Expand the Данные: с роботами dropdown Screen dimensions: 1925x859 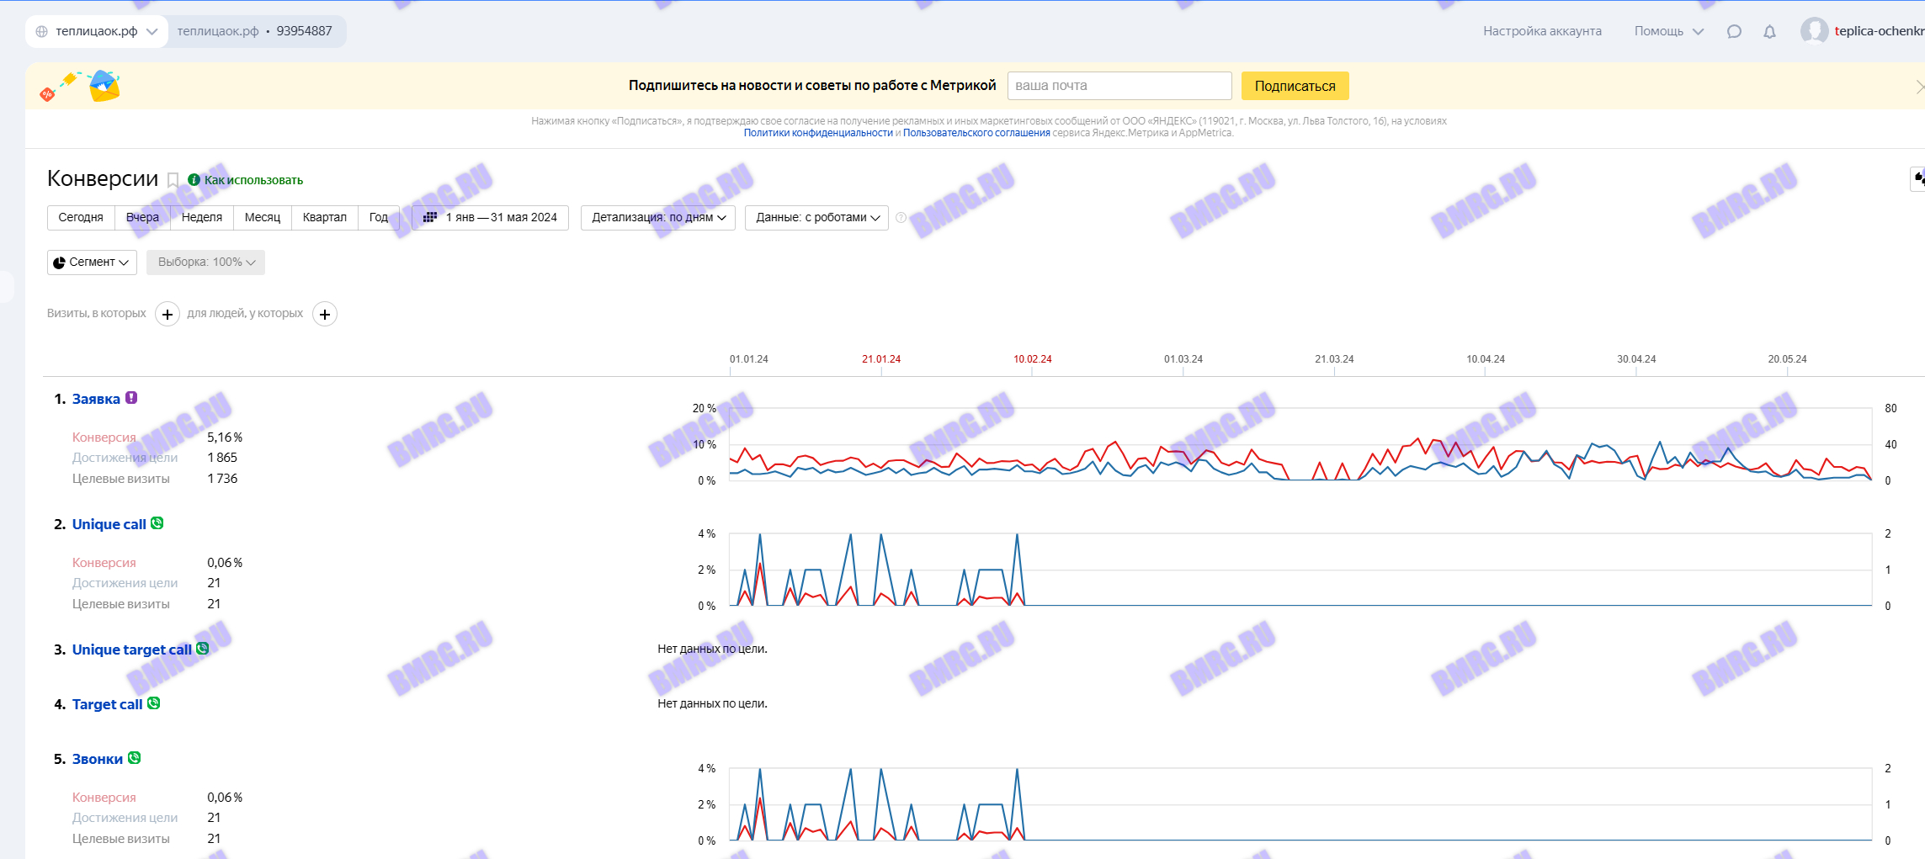816,217
